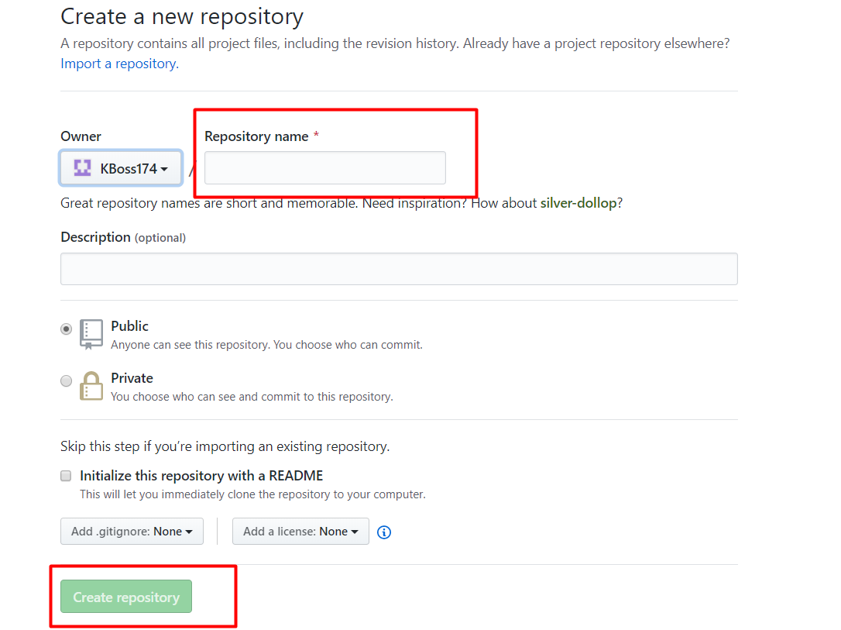The width and height of the screenshot is (841, 630).
Task: Click the "Public" option label text
Action: pos(129,326)
